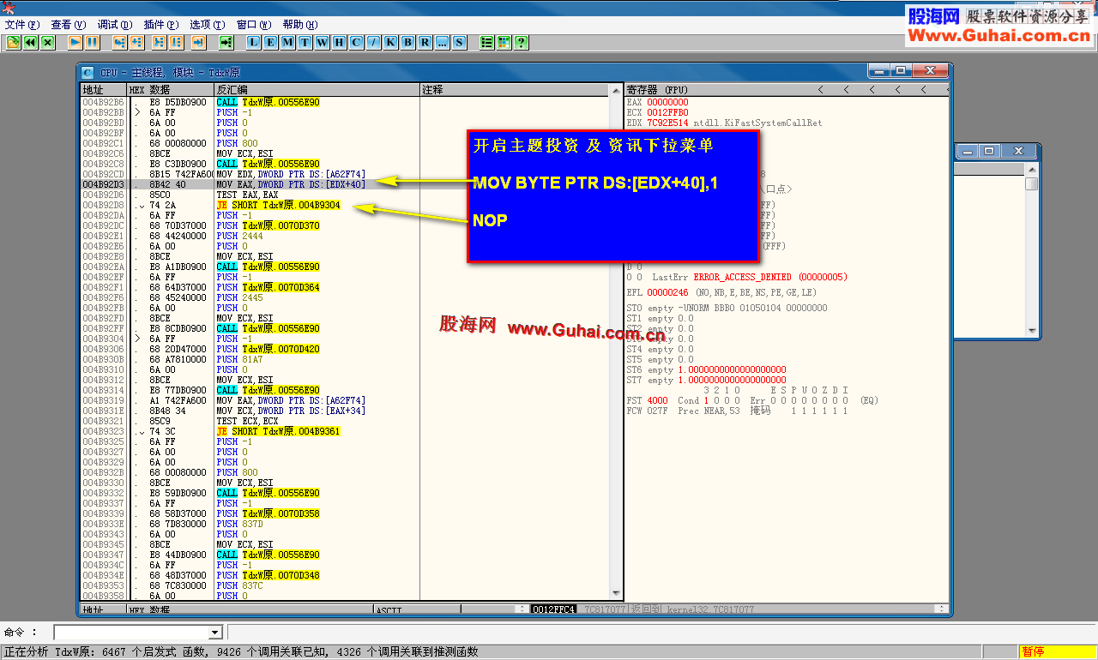Viewport: 1098px width, 660px height.
Task: Click the Step over icon
Action: (x=136, y=42)
